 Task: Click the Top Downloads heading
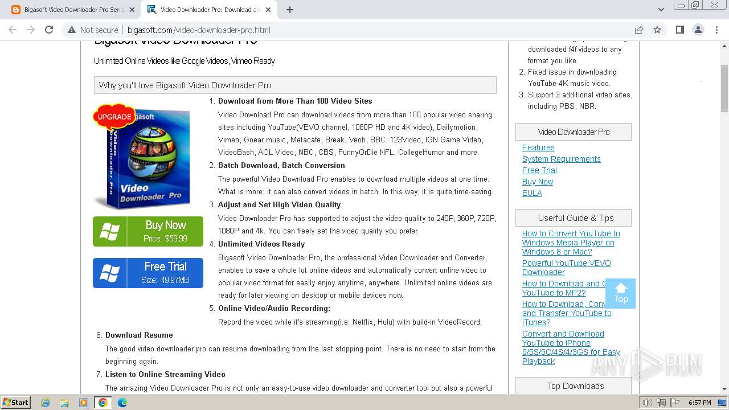[x=574, y=386]
